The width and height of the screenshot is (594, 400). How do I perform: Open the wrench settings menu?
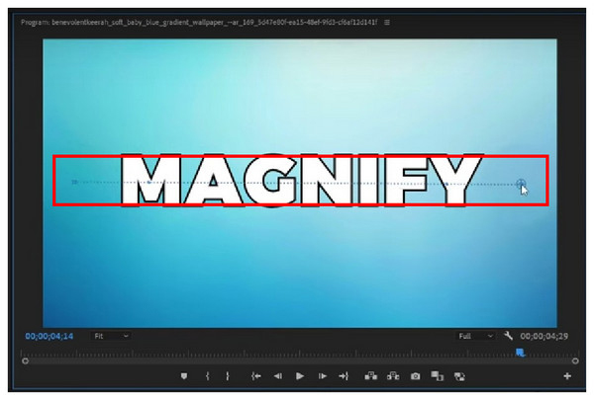point(508,336)
